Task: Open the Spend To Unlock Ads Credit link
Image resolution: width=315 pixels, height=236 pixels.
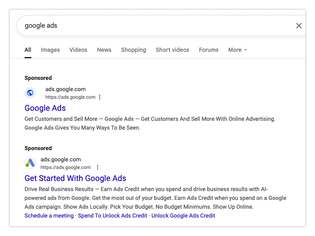Action: (112, 216)
